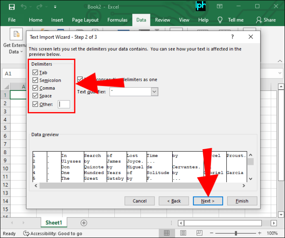The width and height of the screenshot is (285, 238).
Task: Click the zoom in plus button
Action: point(260,233)
